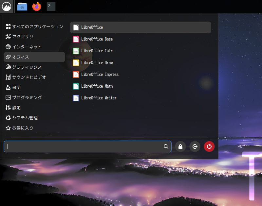Open the グラフィックス category
The image size is (262, 206).
pos(34,67)
